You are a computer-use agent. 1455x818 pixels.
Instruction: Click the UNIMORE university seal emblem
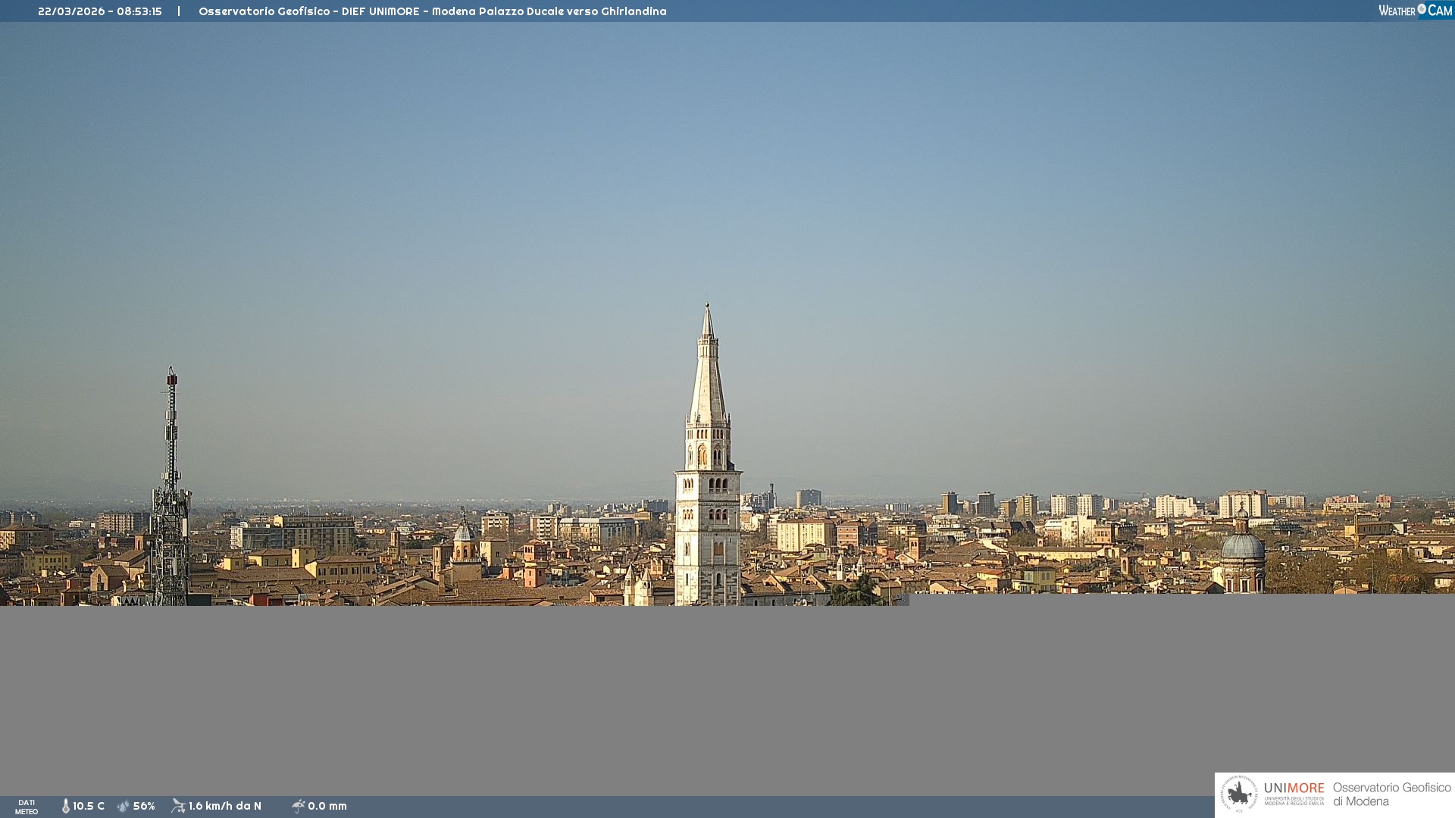point(1239,795)
